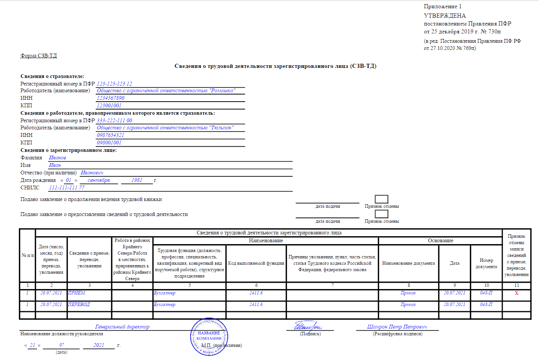The image size is (539, 357).
Task: Click birth day value '01'
Action: point(69,180)
